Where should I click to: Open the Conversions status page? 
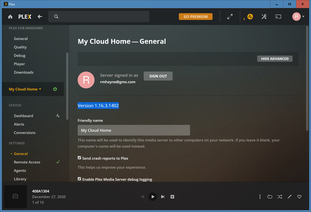[x=25, y=132]
